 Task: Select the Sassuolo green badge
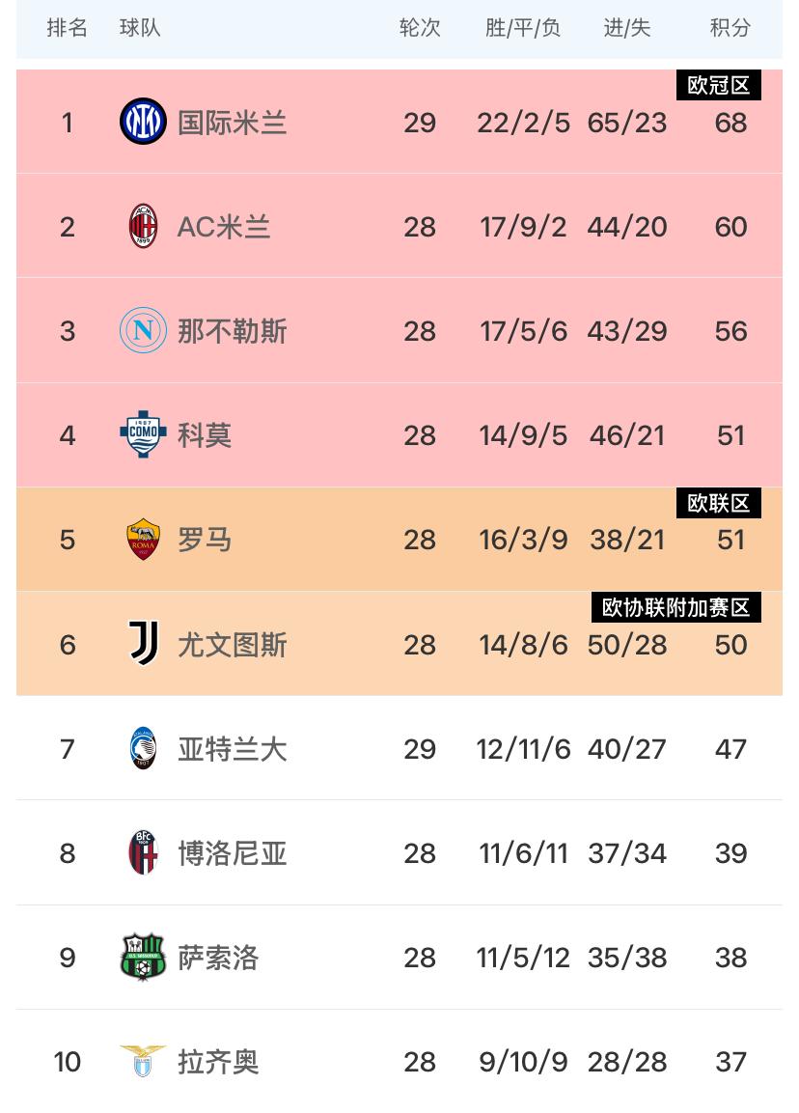point(143,957)
